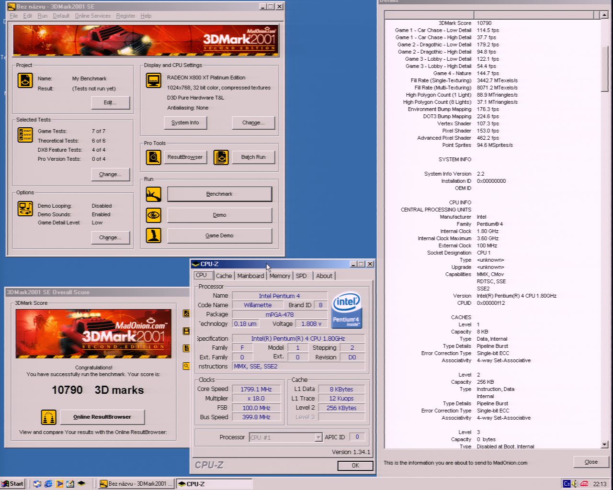Screen dimensions: 613x490
Task: Click Change... under Selected Tests
Action: pos(110,174)
